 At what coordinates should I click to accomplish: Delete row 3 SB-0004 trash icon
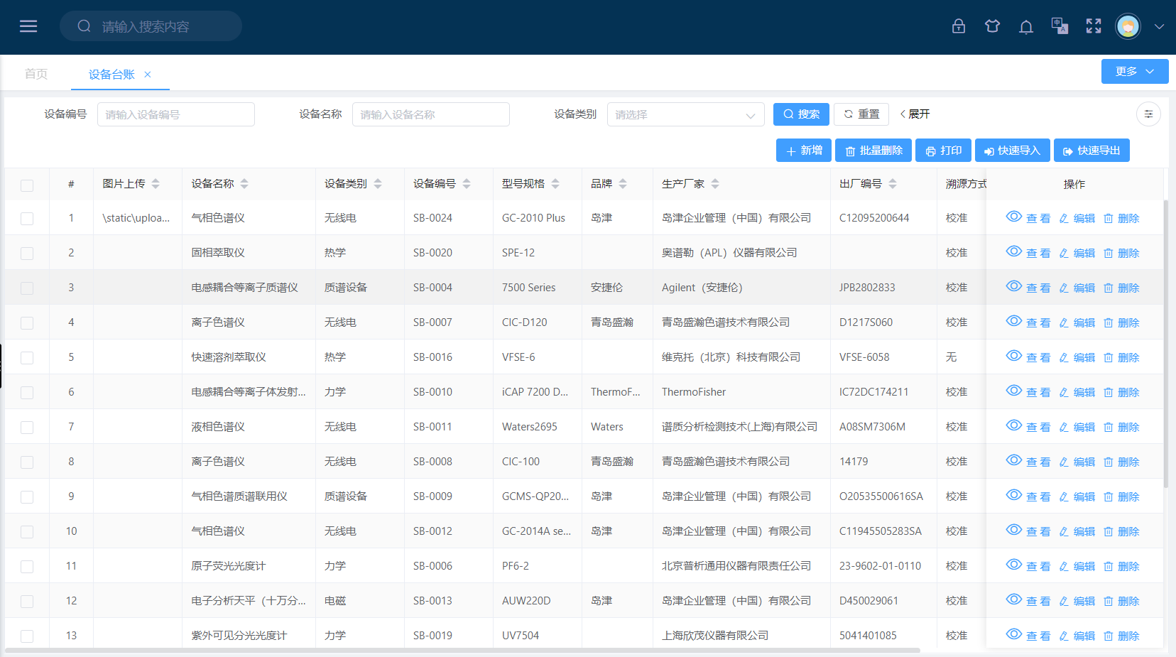1109,288
